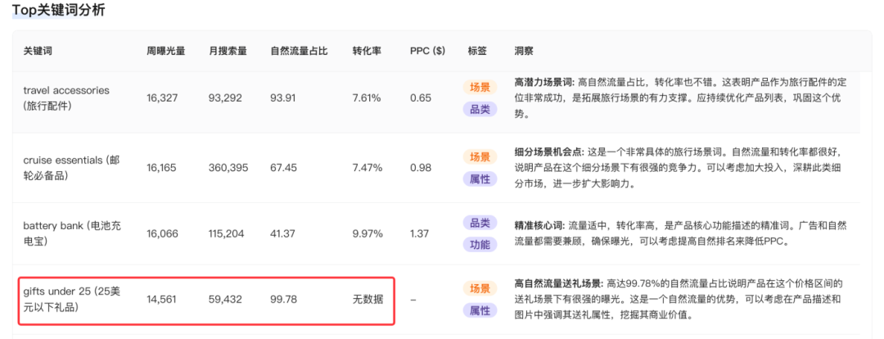
Task: Click organic traffic share 99.78
Action: pos(283,300)
